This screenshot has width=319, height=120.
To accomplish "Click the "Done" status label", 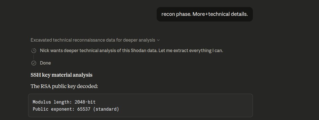I will click(45, 63).
